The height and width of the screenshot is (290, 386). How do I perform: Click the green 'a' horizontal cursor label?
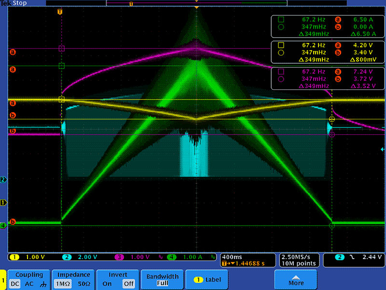pyautogui.click(x=13, y=70)
